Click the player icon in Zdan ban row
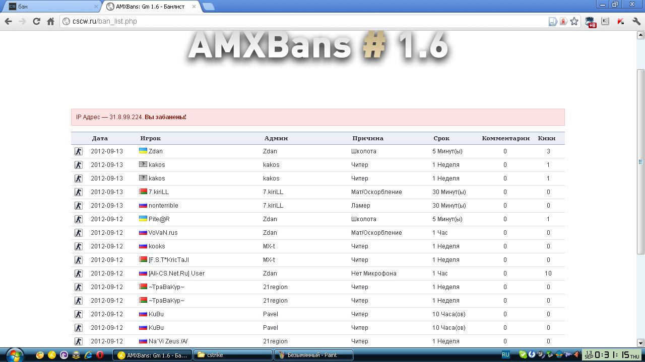The height and width of the screenshot is (362, 645). (78, 151)
